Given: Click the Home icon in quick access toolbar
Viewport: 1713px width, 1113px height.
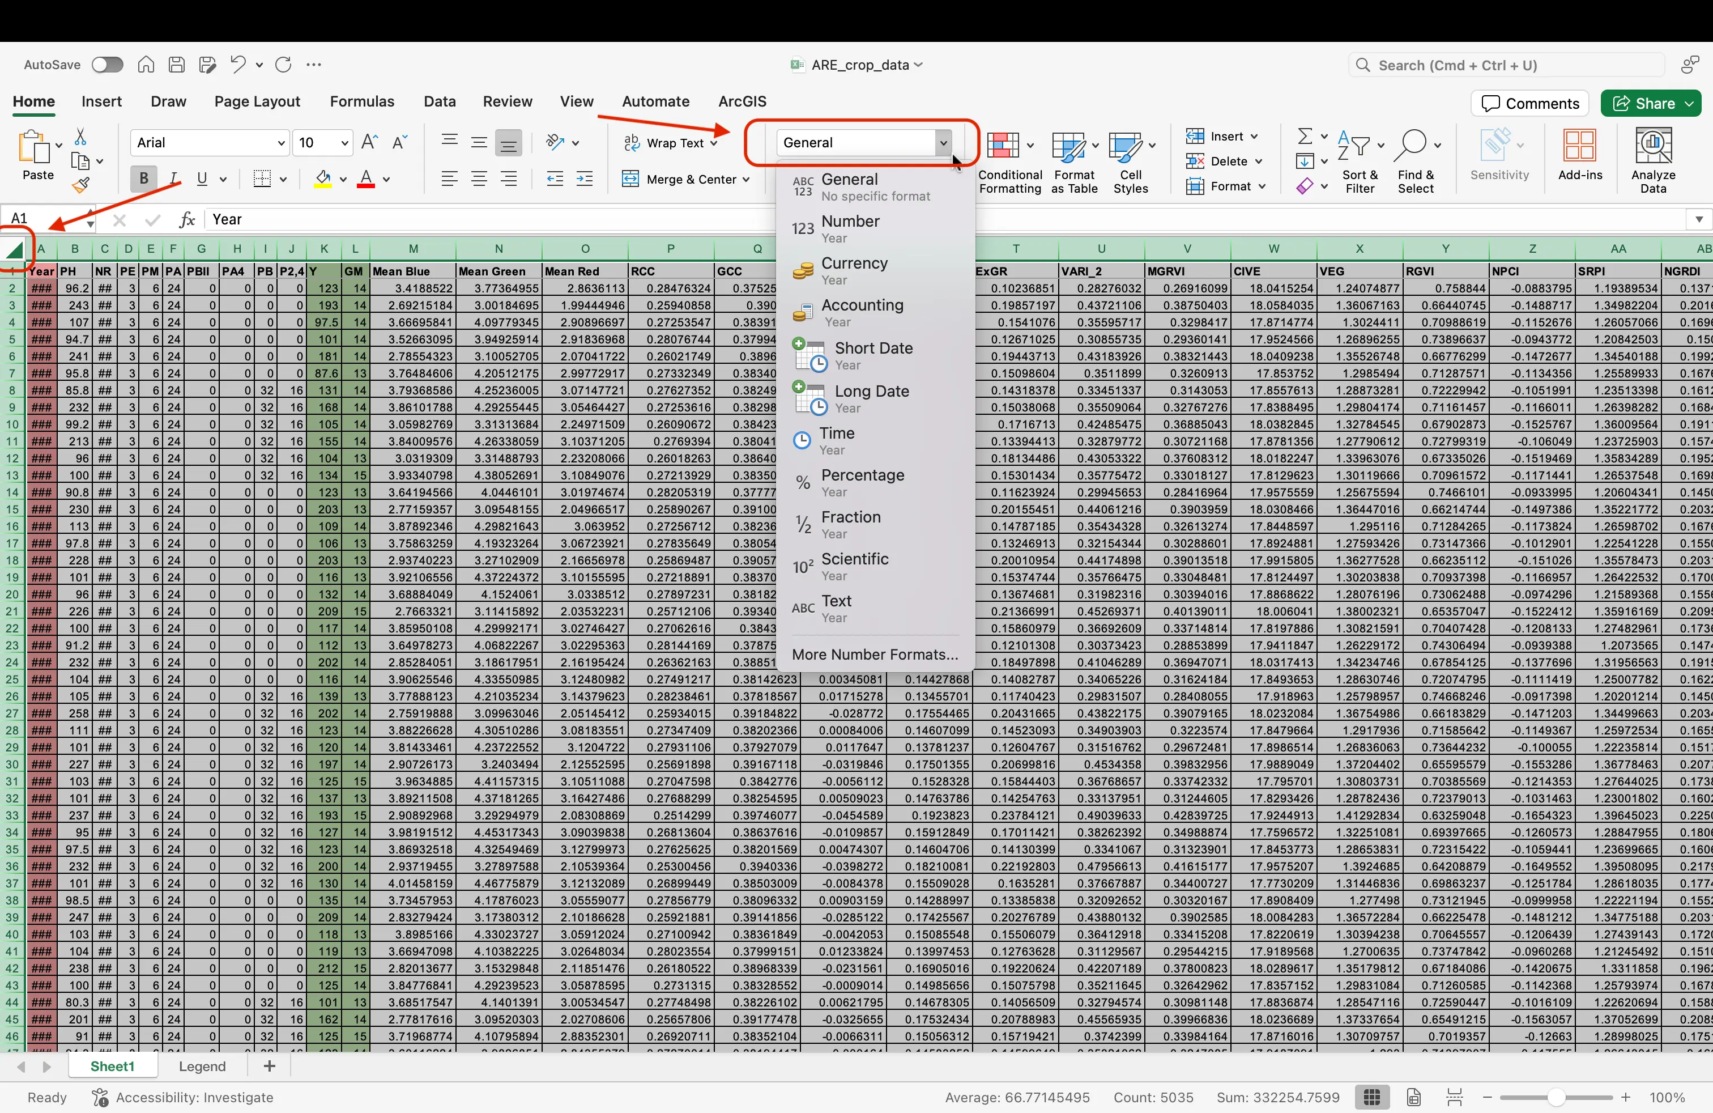Looking at the screenshot, I should click(x=146, y=65).
